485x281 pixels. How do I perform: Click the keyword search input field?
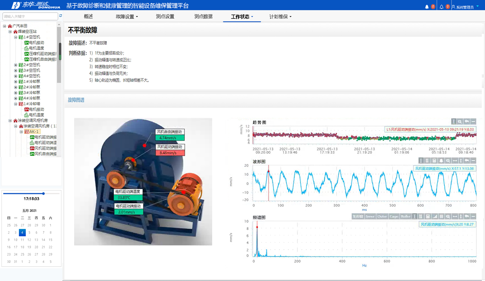(x=30, y=16)
